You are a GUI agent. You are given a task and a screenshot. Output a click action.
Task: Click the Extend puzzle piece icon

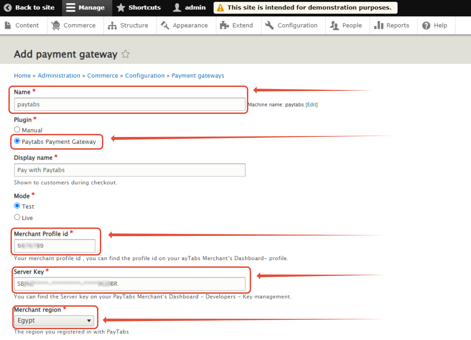224,25
